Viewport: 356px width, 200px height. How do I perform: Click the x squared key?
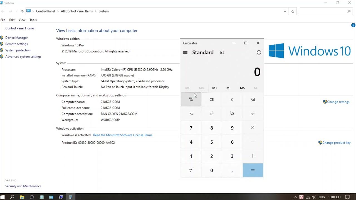[212, 113]
